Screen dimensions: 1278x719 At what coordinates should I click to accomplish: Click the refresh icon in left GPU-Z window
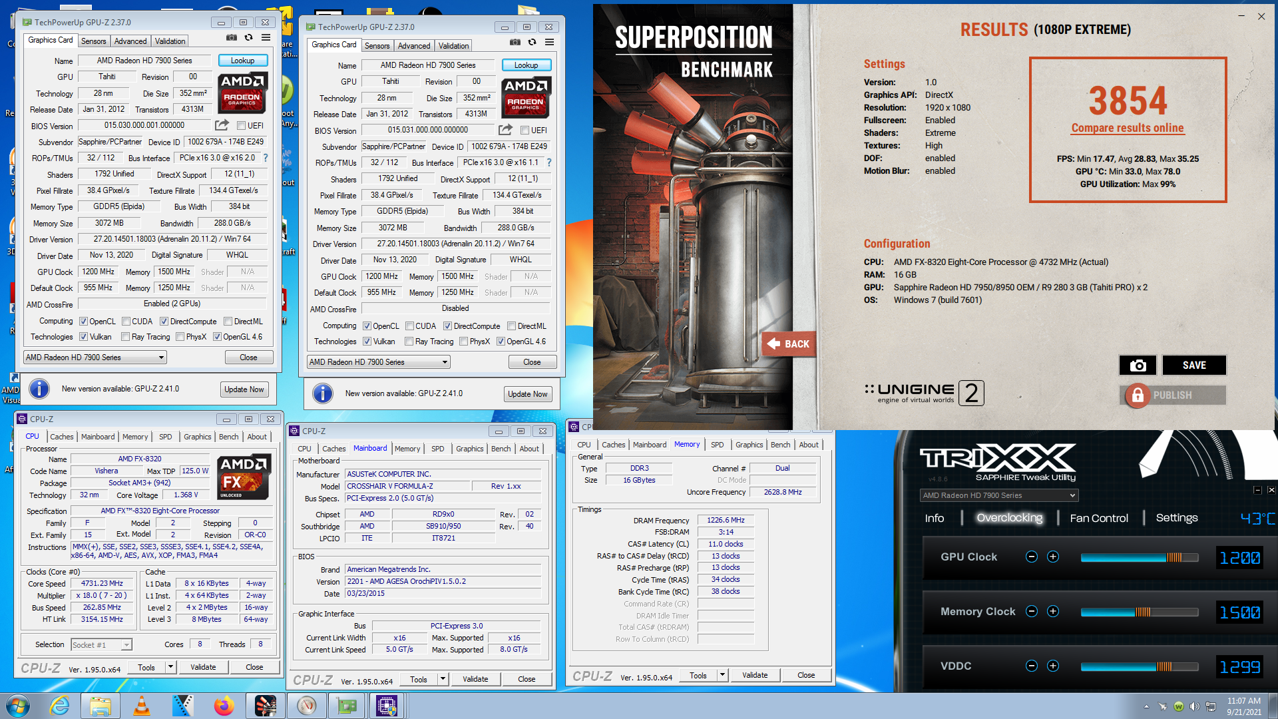248,38
